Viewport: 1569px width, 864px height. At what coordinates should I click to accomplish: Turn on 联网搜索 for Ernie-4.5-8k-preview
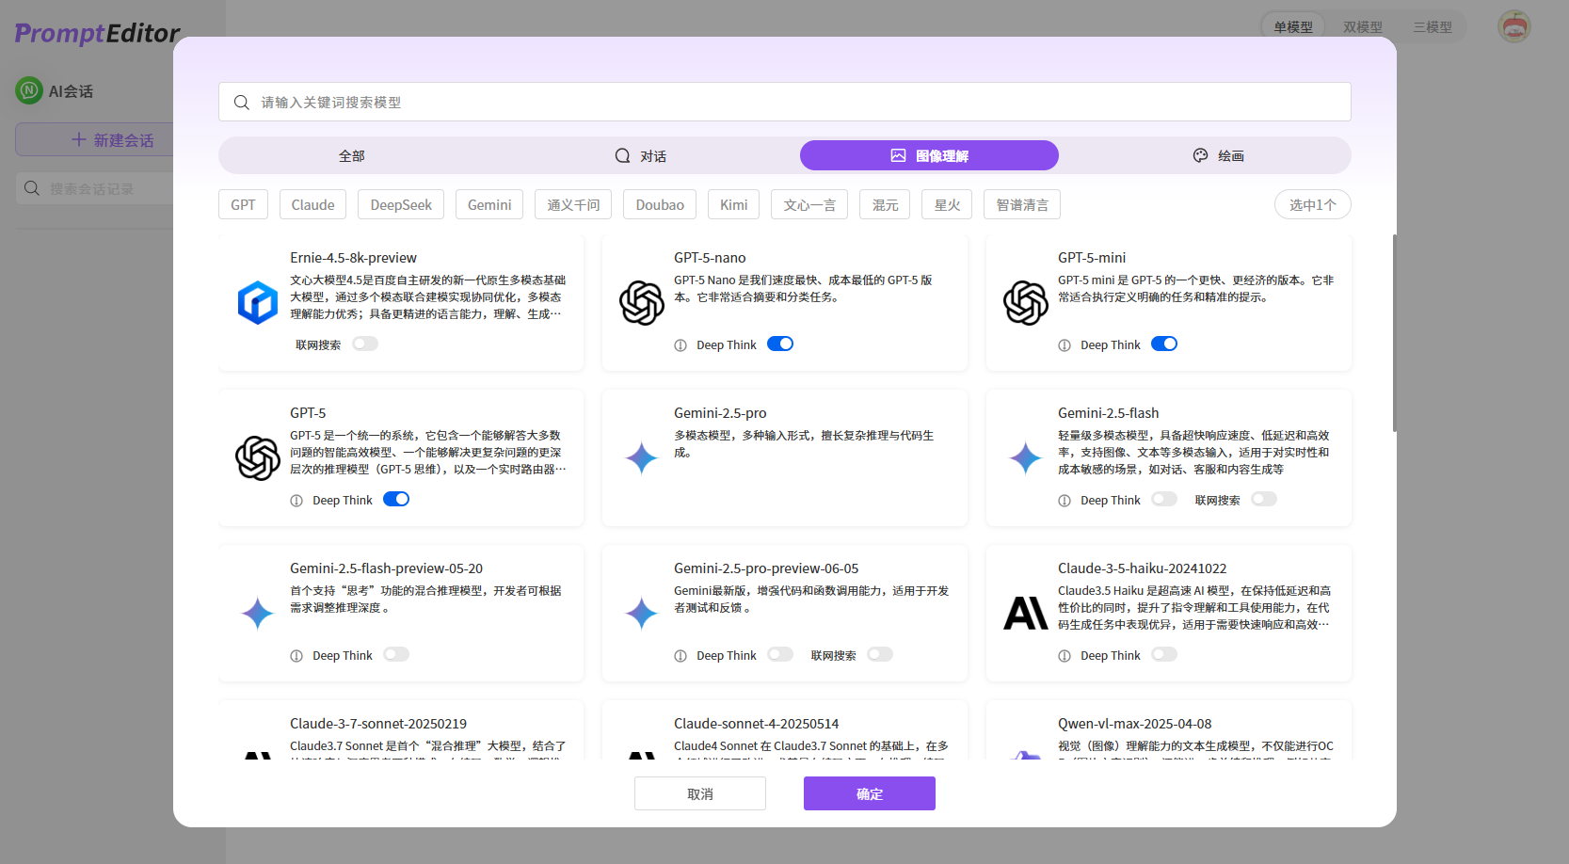[365, 344]
